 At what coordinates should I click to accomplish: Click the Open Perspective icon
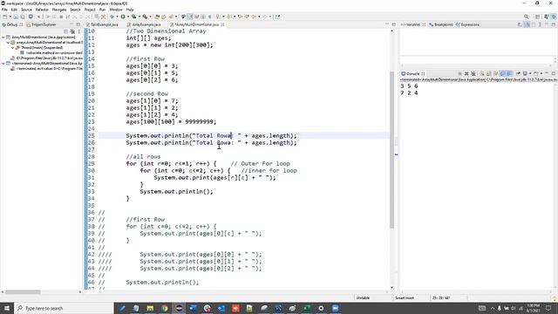(538, 17)
